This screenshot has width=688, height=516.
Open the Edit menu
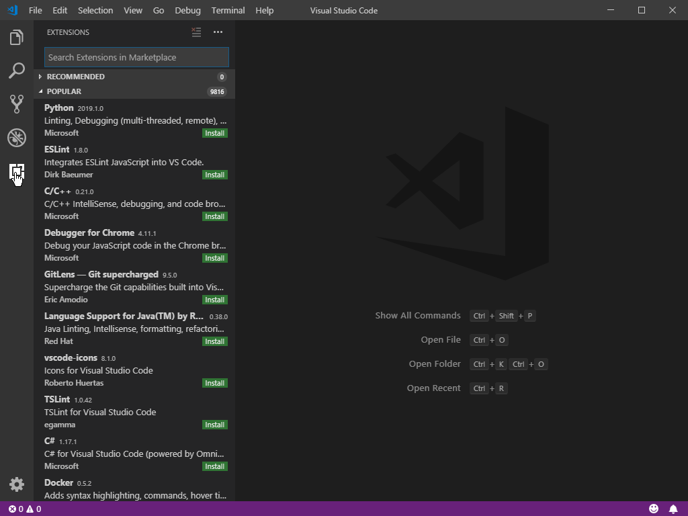click(x=60, y=10)
